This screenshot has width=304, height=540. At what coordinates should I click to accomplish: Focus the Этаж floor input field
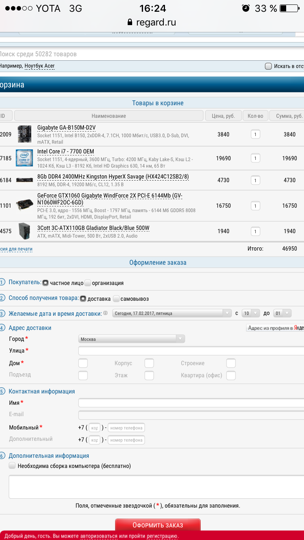tap(149, 375)
